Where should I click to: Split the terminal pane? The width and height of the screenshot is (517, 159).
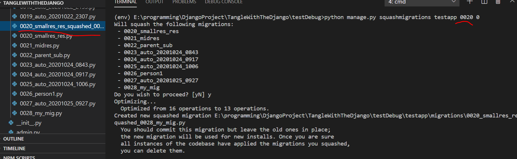484,2
